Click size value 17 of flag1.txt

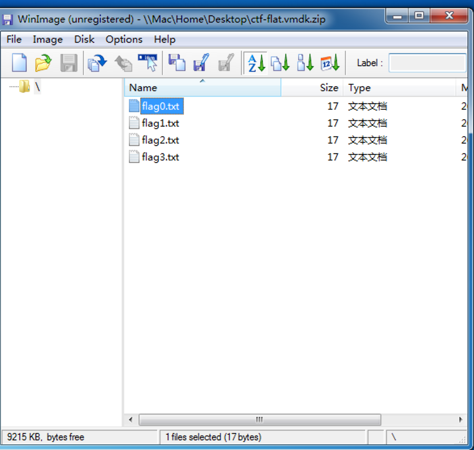pyautogui.click(x=333, y=123)
